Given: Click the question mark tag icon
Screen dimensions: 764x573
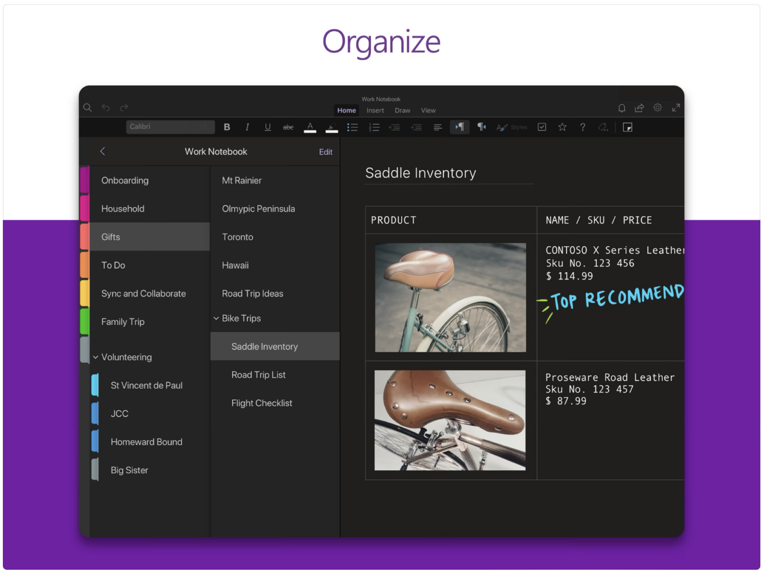Looking at the screenshot, I should coord(583,127).
